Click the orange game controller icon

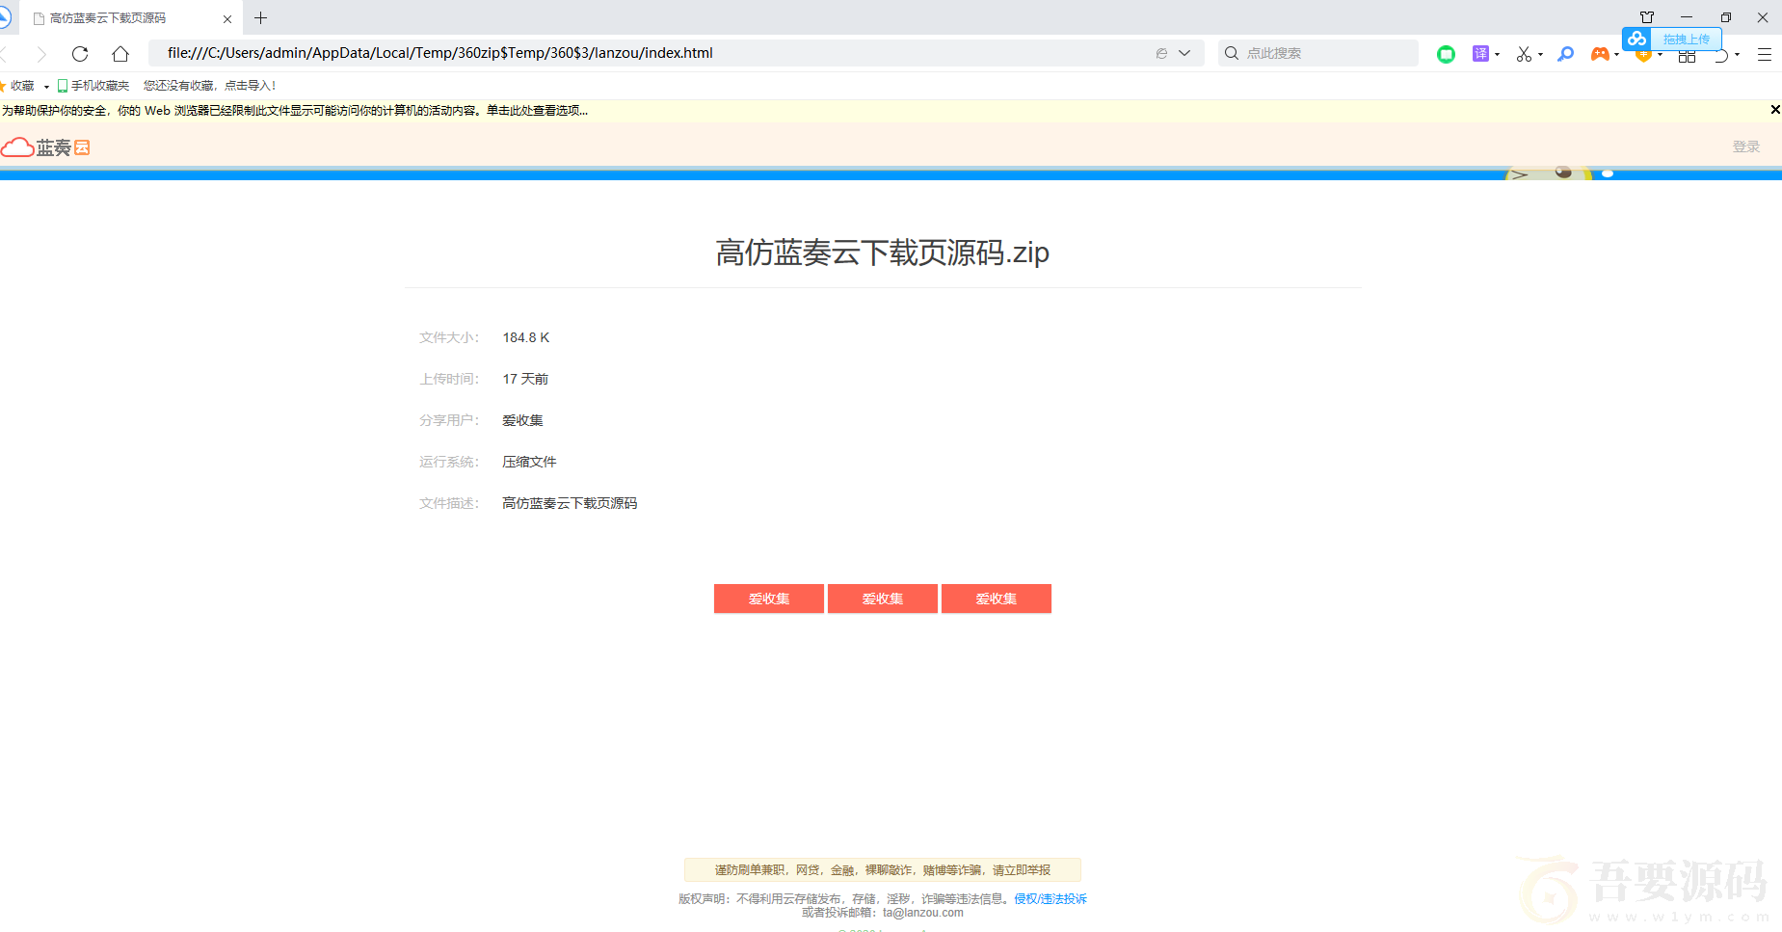[1600, 54]
